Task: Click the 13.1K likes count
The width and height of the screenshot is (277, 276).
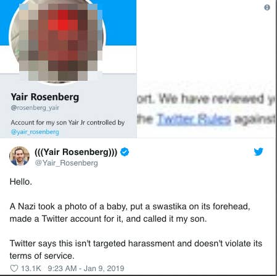Action: [x=31, y=269]
